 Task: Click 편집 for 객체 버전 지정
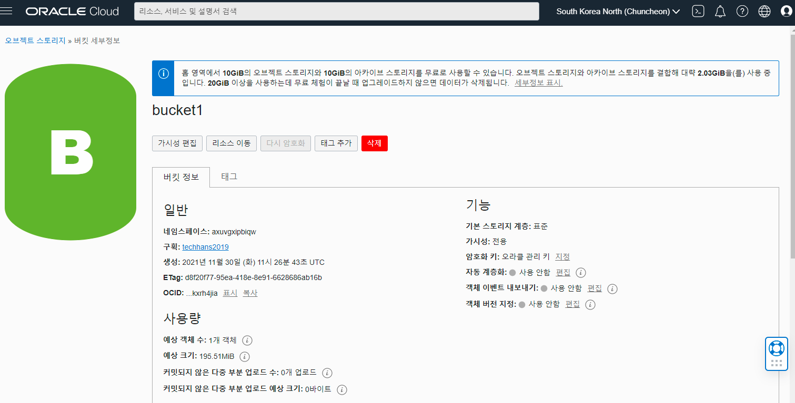(x=572, y=304)
